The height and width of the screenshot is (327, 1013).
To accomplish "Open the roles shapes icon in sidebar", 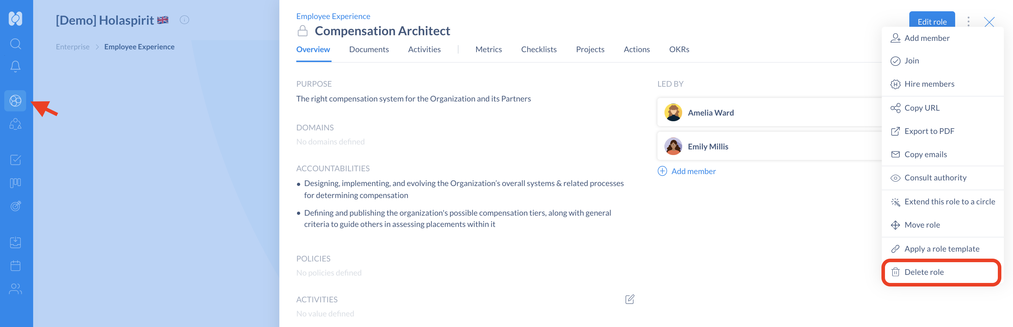I will (x=15, y=124).
